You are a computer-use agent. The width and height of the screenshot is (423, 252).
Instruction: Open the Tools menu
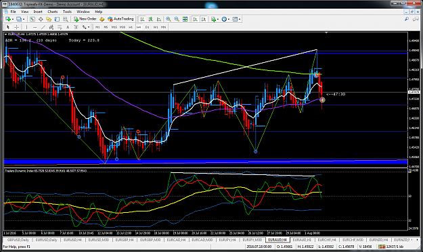coord(67,11)
